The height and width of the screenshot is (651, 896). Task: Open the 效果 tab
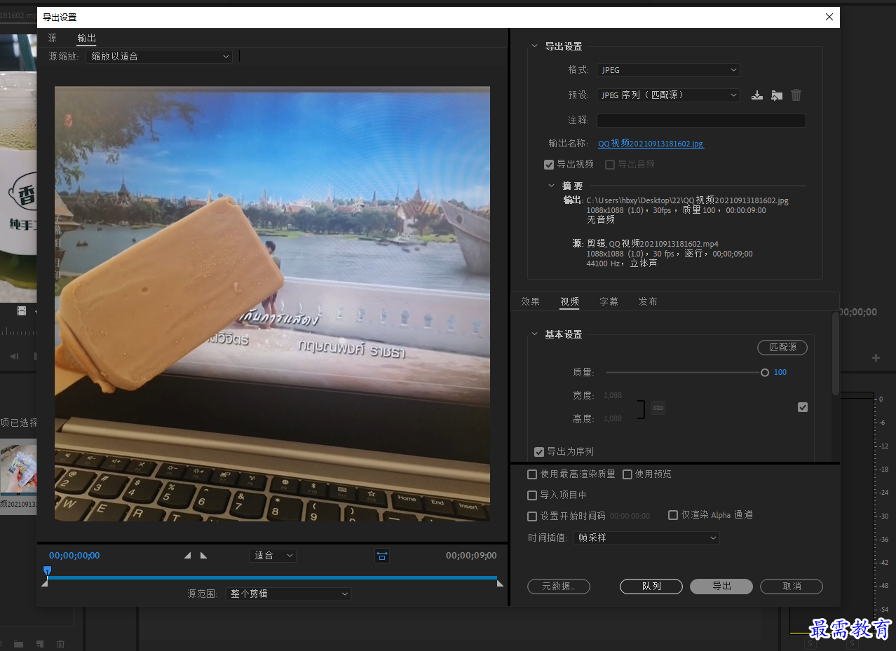[531, 301]
